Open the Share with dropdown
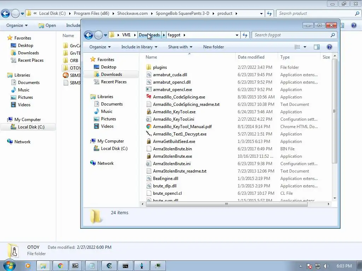Image resolution: width=362 pixels, height=271 pixels. click(x=180, y=47)
